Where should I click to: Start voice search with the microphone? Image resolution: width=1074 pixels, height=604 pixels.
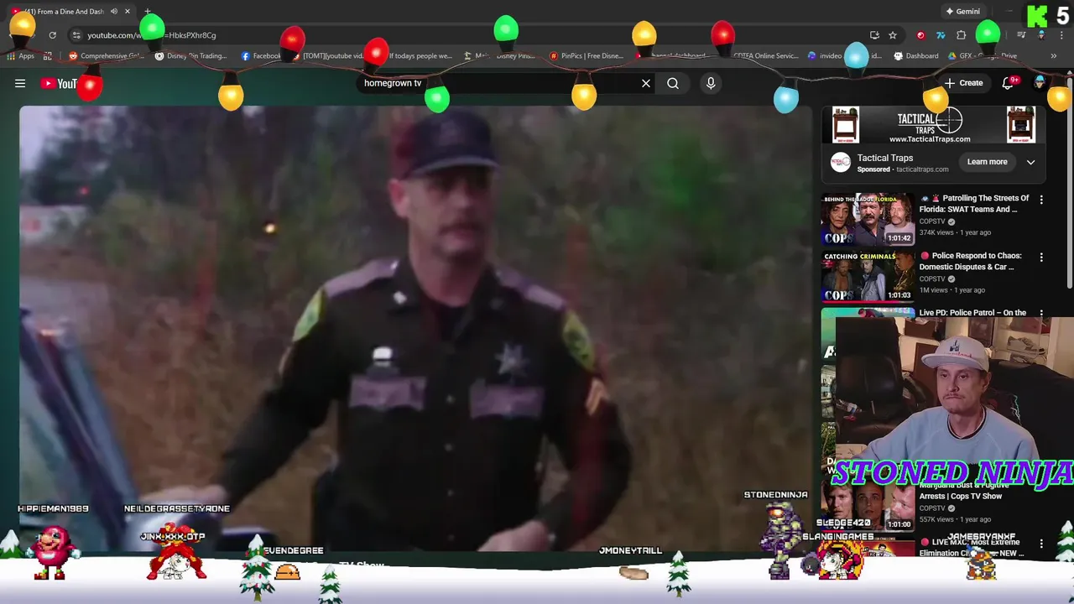click(711, 83)
